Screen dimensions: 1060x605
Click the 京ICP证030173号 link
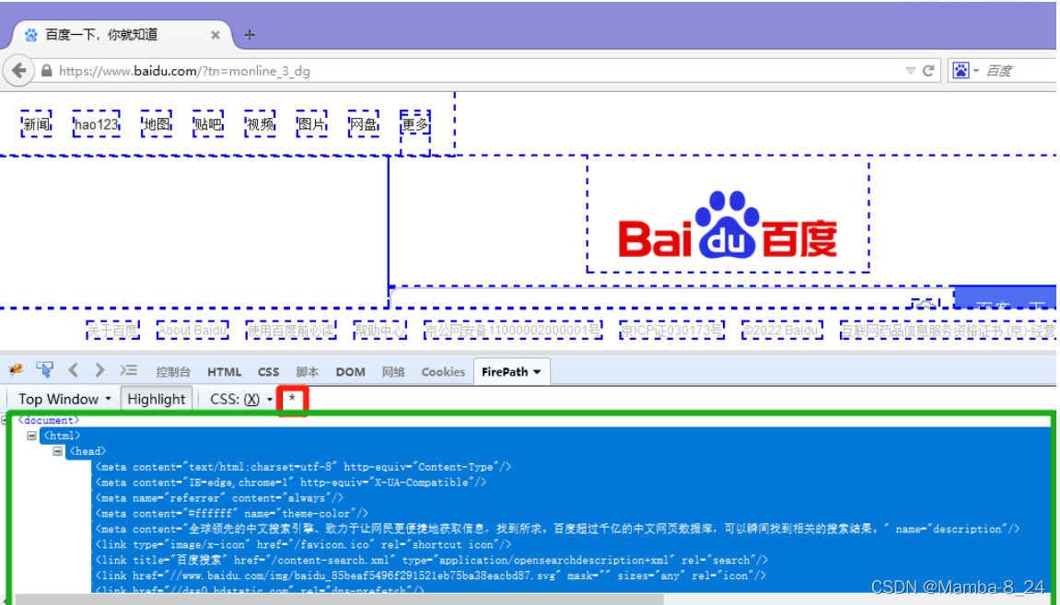point(672,330)
